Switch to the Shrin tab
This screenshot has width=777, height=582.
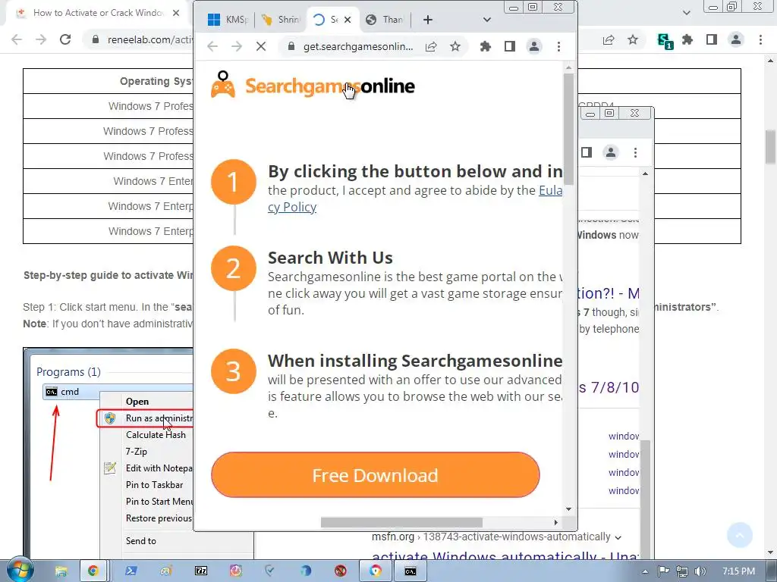click(282, 19)
